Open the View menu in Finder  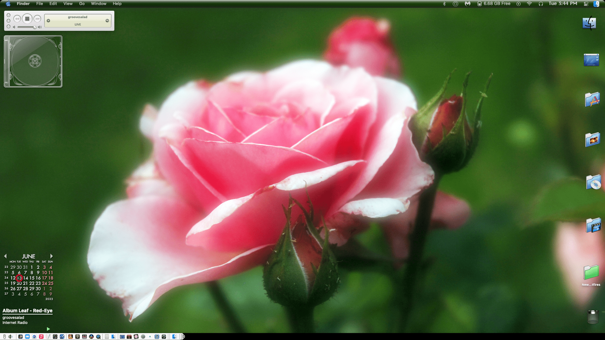coord(68,3)
